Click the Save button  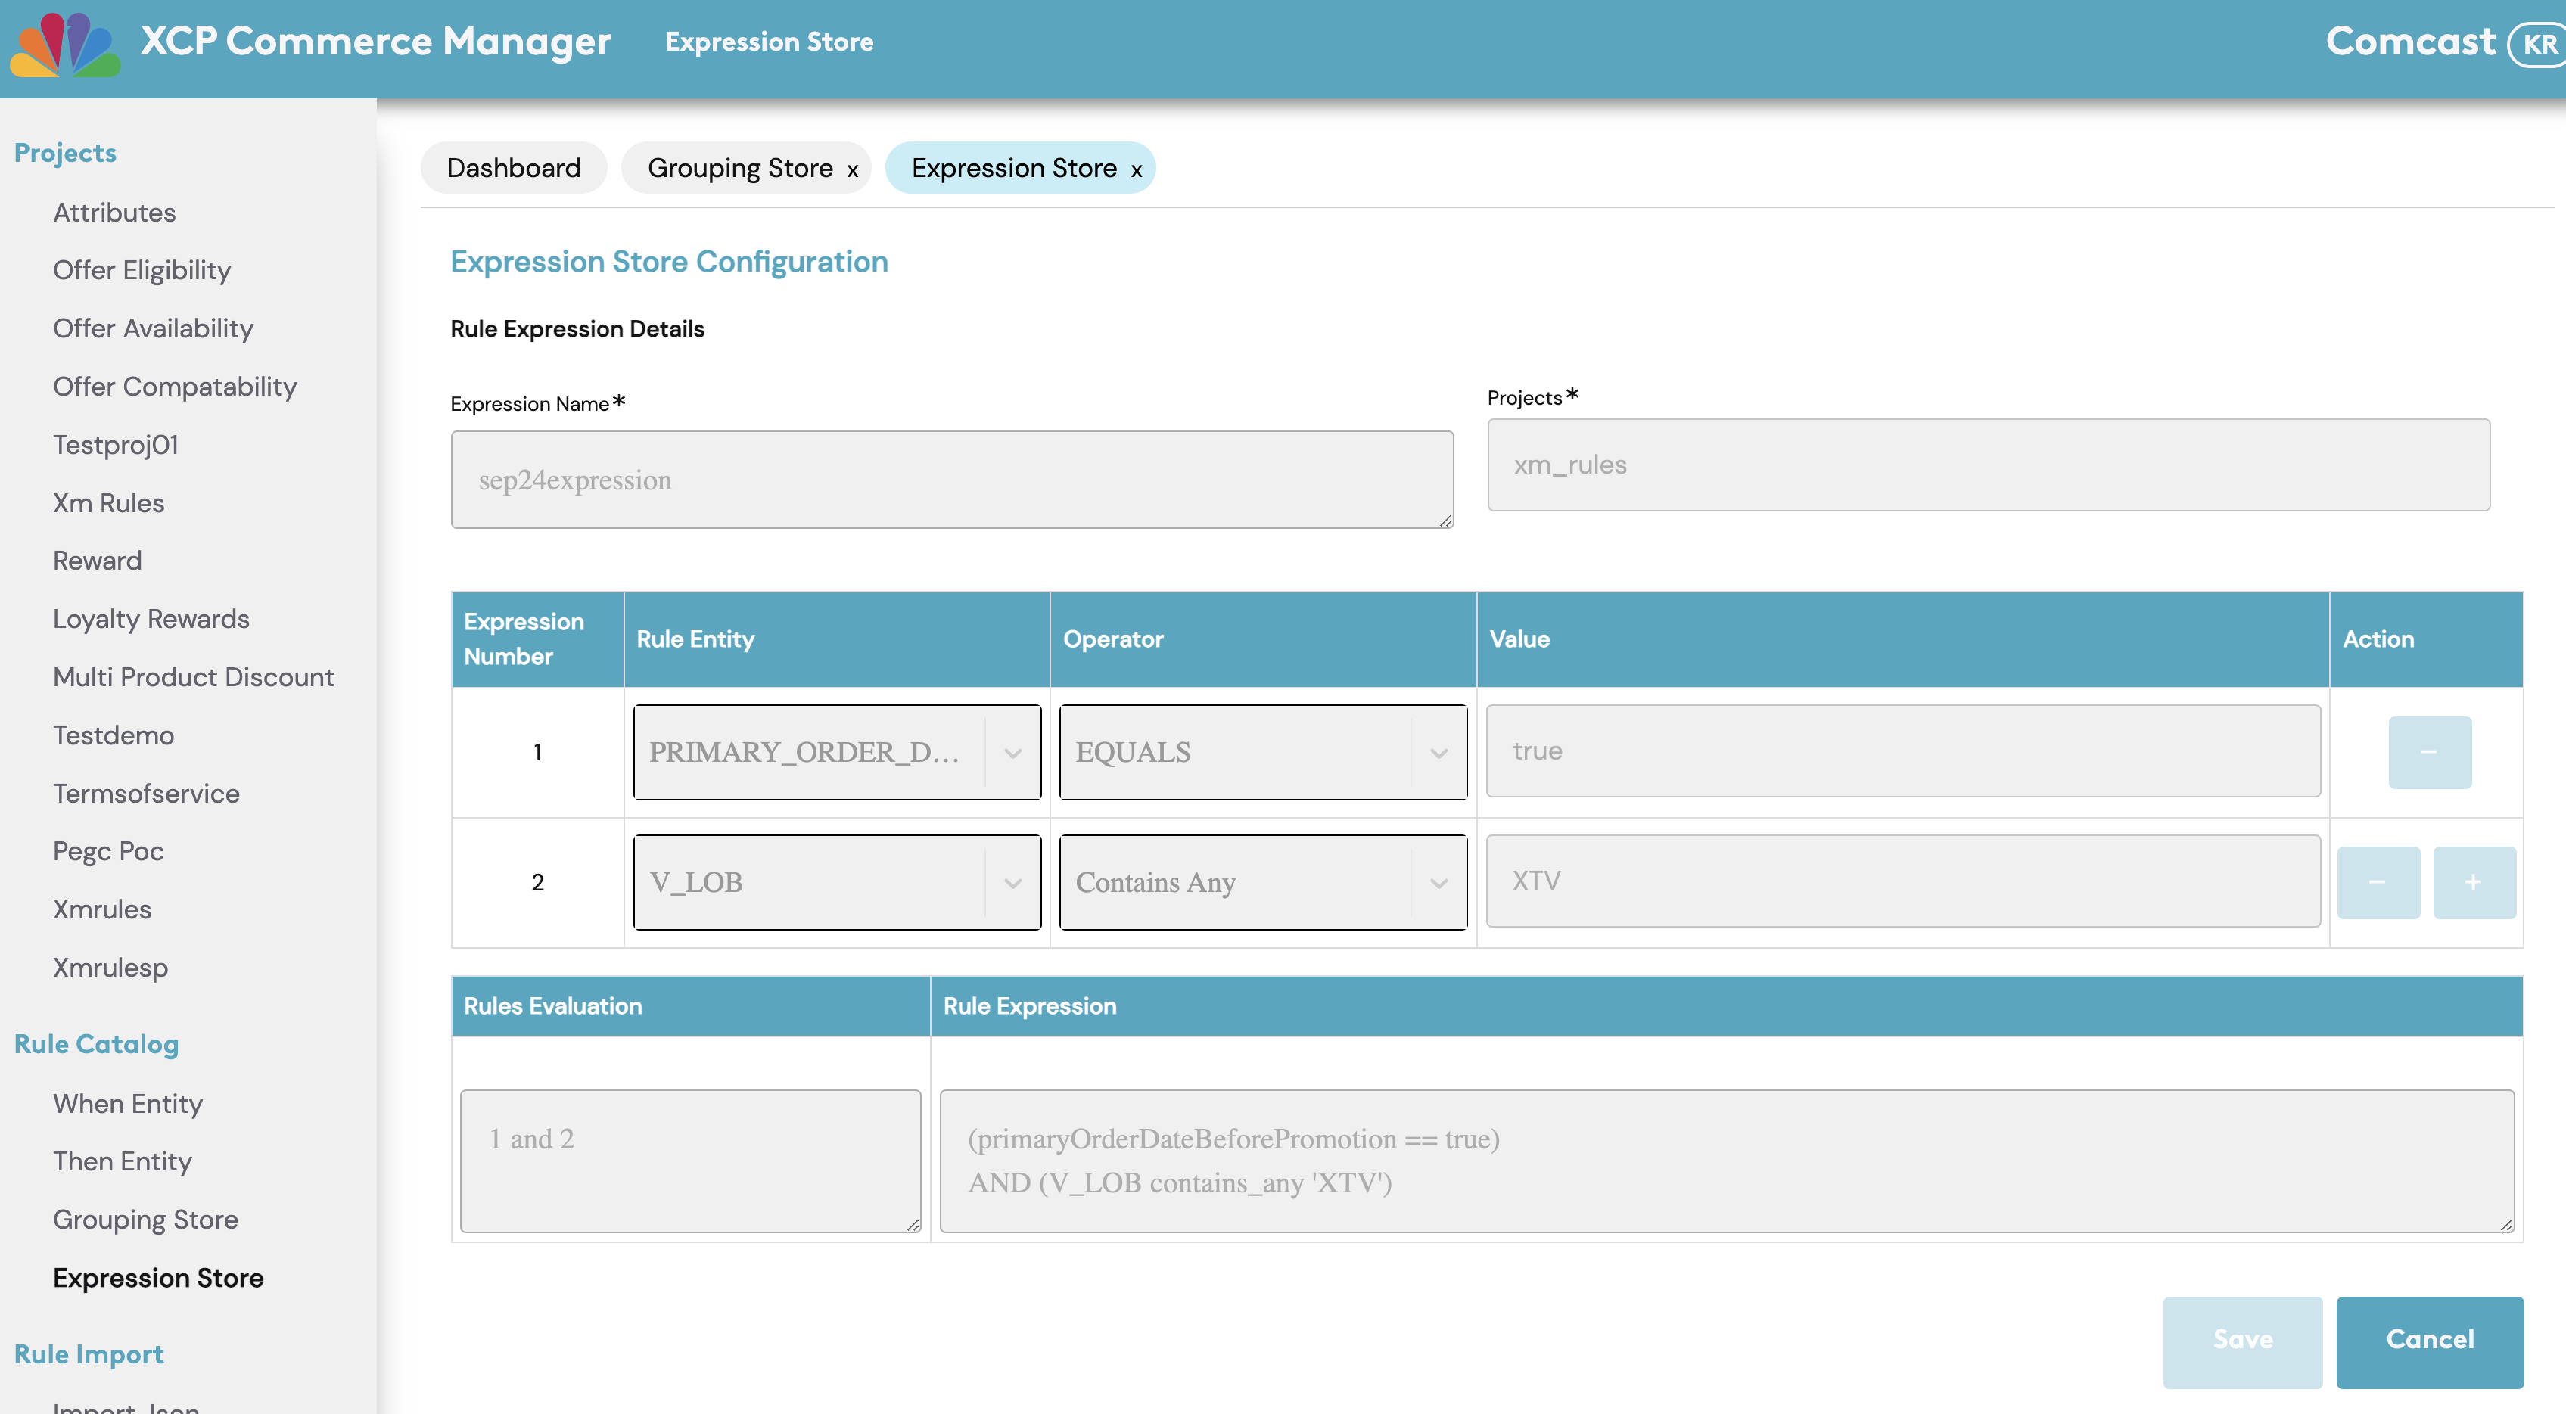(2242, 1341)
